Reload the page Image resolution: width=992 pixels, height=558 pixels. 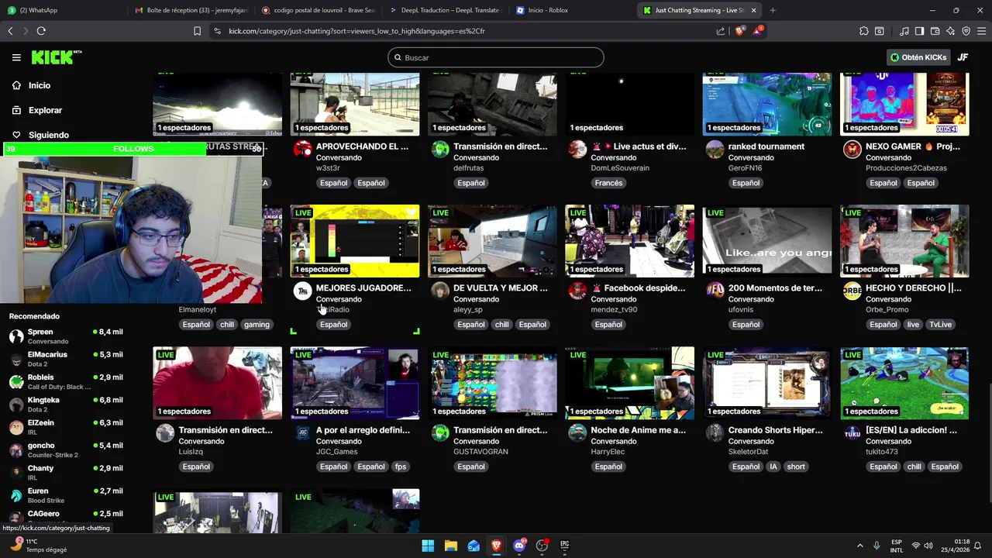[x=41, y=31]
